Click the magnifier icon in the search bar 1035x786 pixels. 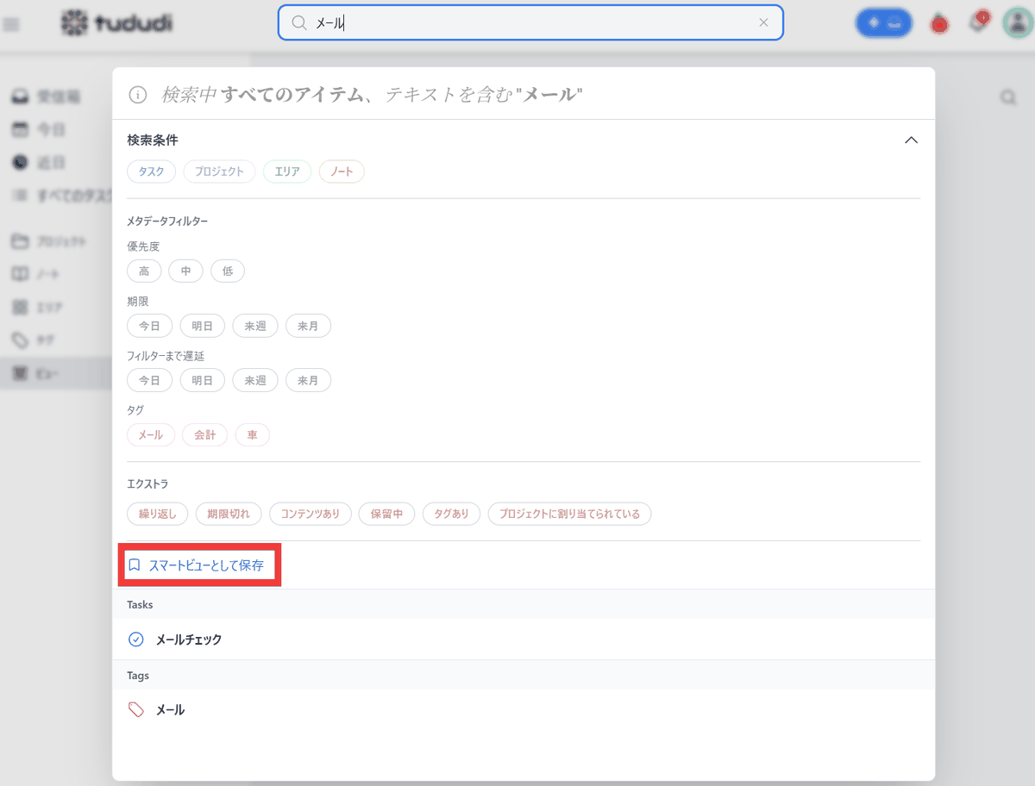[299, 23]
